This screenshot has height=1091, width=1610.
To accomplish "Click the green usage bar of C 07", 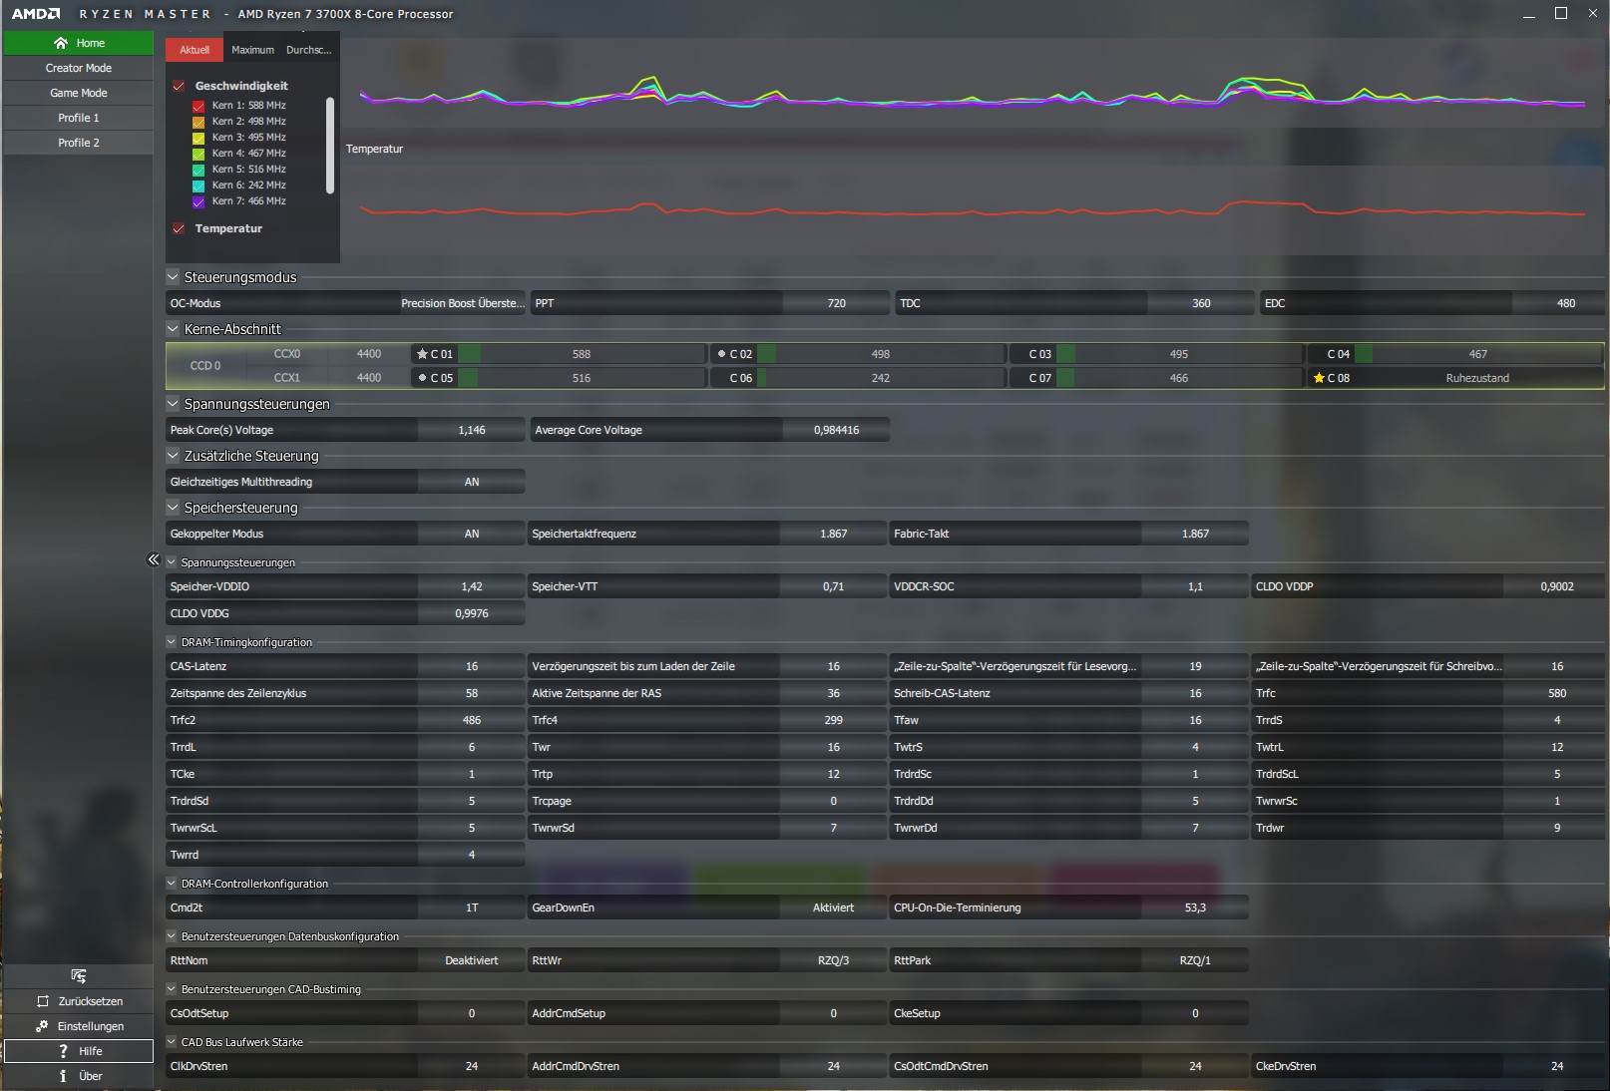I will pyautogui.click(x=1066, y=378).
